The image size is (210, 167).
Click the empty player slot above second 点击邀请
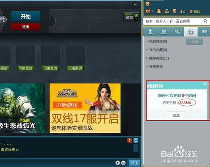26,55
